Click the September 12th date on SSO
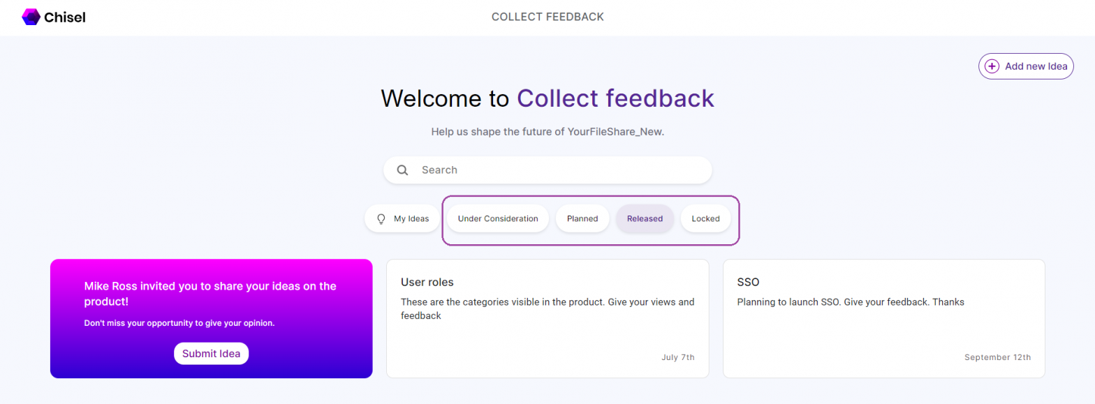Screen dimensions: 1095x404 tap(998, 357)
